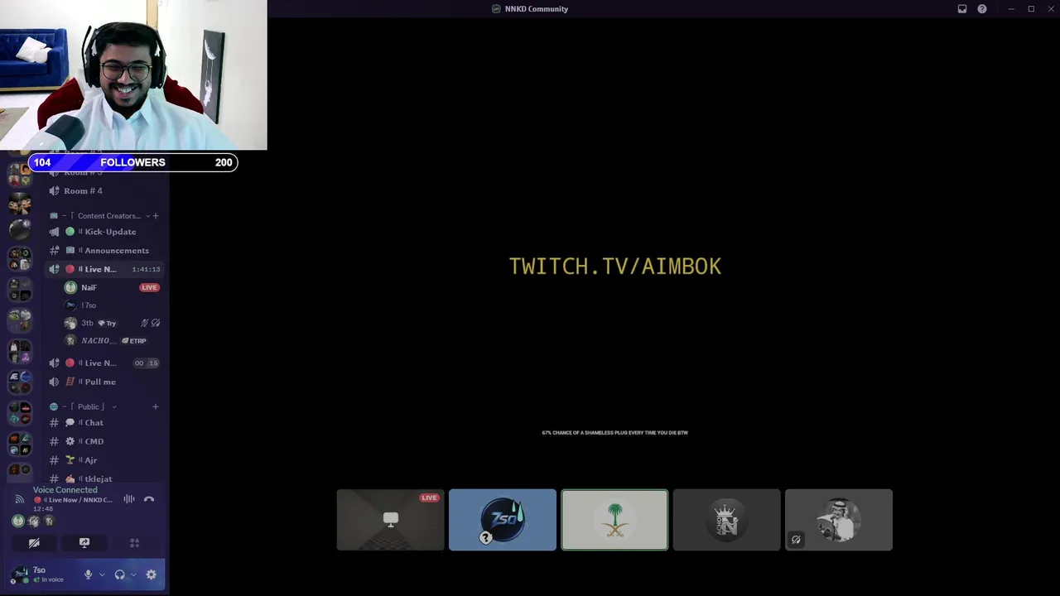Open 7so user profile avatar
This screenshot has width=1060, height=596.
tap(20, 574)
